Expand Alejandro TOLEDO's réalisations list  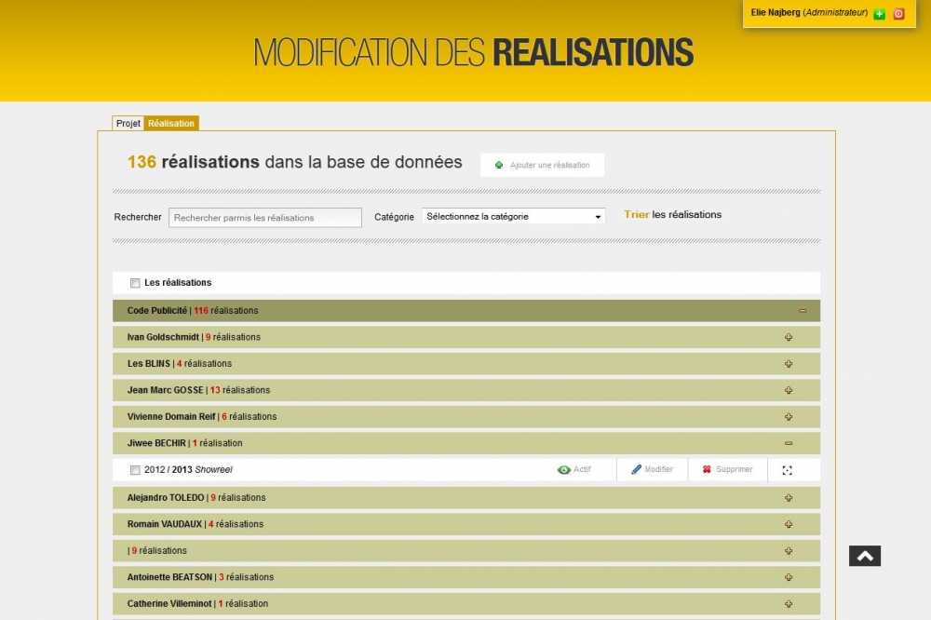coord(789,498)
